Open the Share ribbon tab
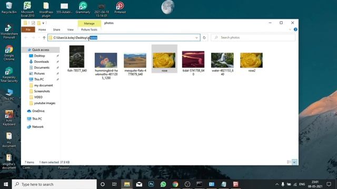Screen dimensions: 337x189 (x=56, y=29)
